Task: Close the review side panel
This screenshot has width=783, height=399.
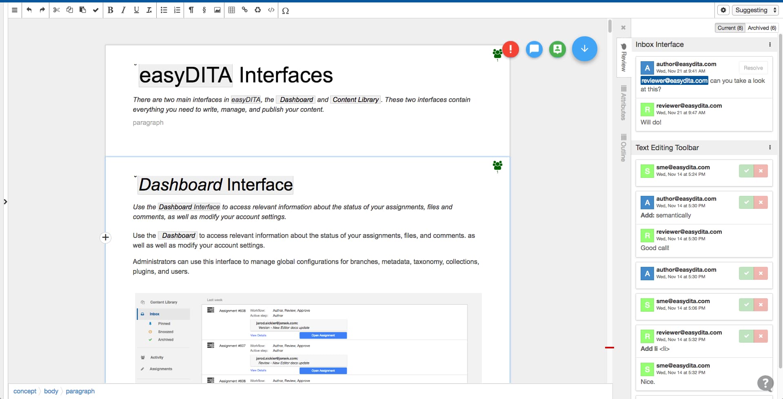Action: tap(623, 28)
